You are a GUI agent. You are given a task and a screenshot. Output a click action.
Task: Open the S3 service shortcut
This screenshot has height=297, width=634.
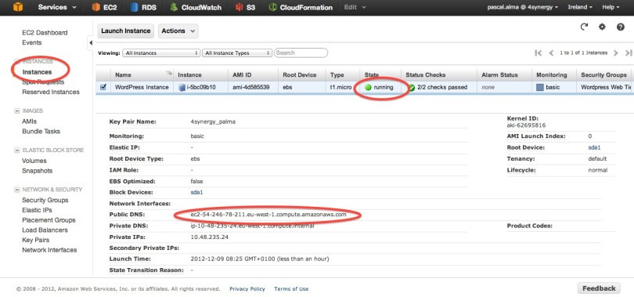[246, 7]
